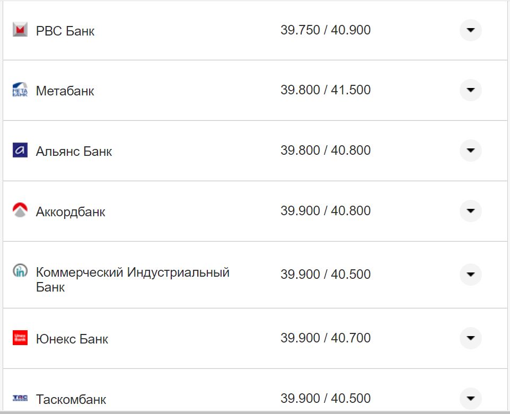
Task: Click the Юнекс Банк rate 39.900 / 40.700
Action: pos(326,338)
